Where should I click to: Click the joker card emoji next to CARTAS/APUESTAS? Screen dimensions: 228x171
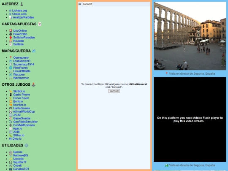[x=40, y=24]
